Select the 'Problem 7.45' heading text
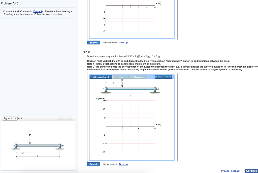Screen dimensions: 258x173 (x=9, y=4)
